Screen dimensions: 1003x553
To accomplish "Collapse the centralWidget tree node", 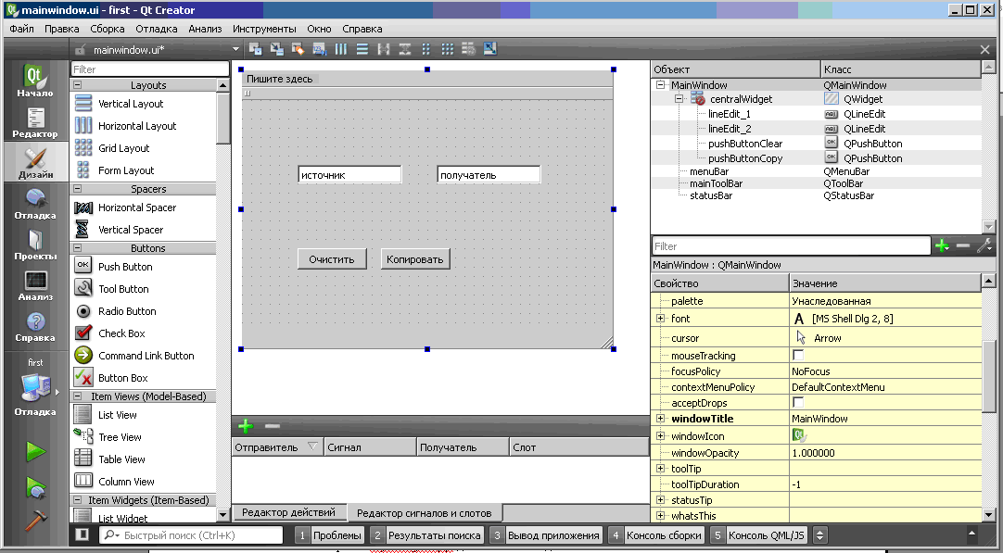I will [x=679, y=99].
